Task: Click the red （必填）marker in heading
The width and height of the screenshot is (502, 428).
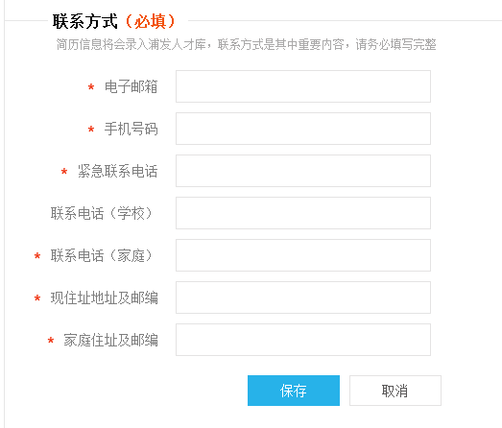Action: 150,21
